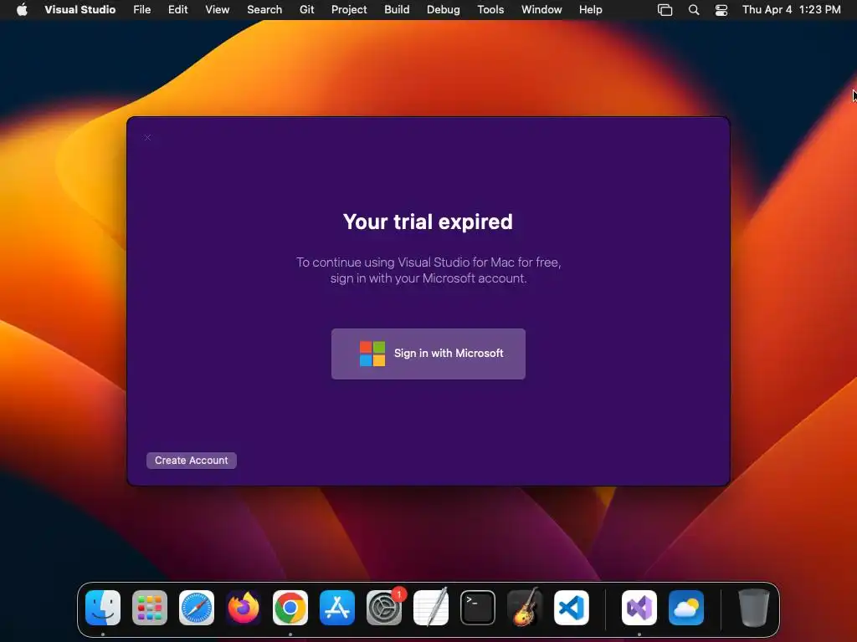Open Weather app from the Dock
The height and width of the screenshot is (642, 857).
pos(686,608)
